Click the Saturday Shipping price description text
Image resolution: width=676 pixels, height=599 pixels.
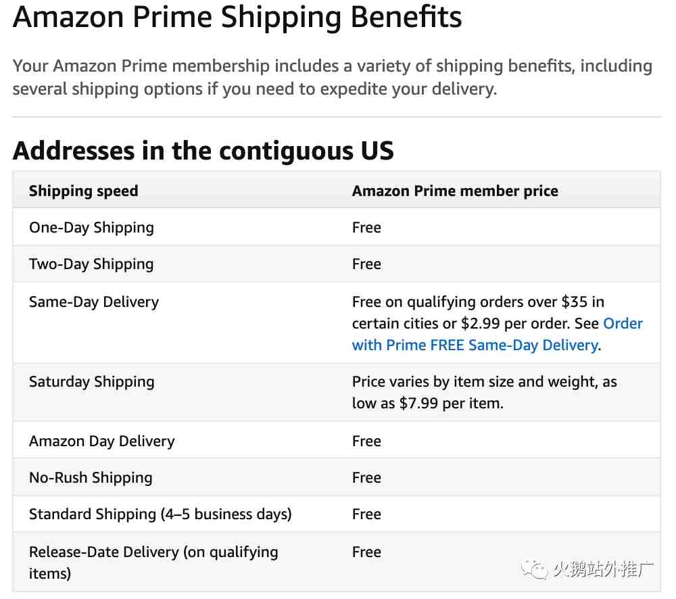pos(484,392)
